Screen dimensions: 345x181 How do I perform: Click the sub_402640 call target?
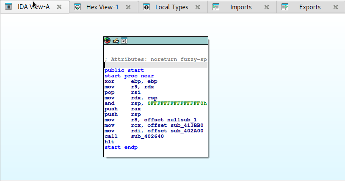tap(147, 136)
